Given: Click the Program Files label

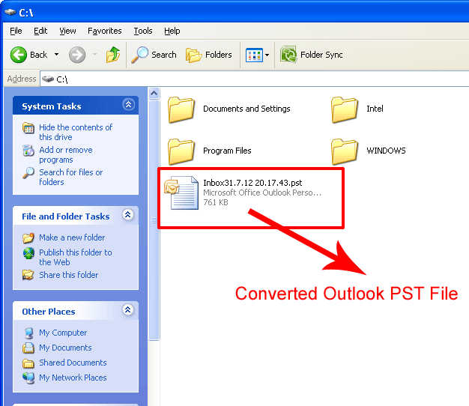Looking at the screenshot, I should coord(227,151).
